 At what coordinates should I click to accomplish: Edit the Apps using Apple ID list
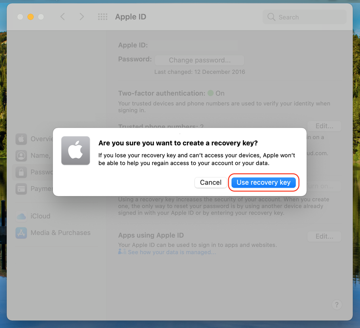[324, 236]
